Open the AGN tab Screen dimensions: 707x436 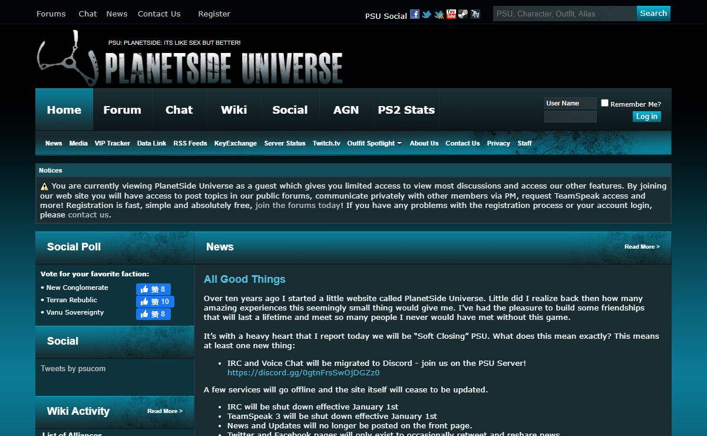346,110
